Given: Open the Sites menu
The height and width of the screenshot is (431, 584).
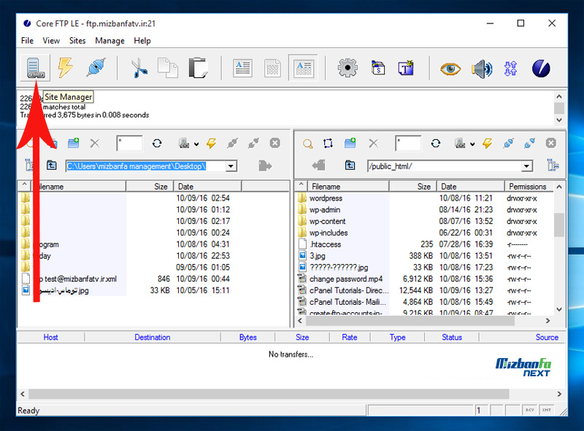Looking at the screenshot, I should pyautogui.click(x=77, y=41).
